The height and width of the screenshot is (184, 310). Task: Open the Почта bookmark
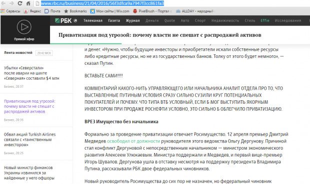(52, 11)
